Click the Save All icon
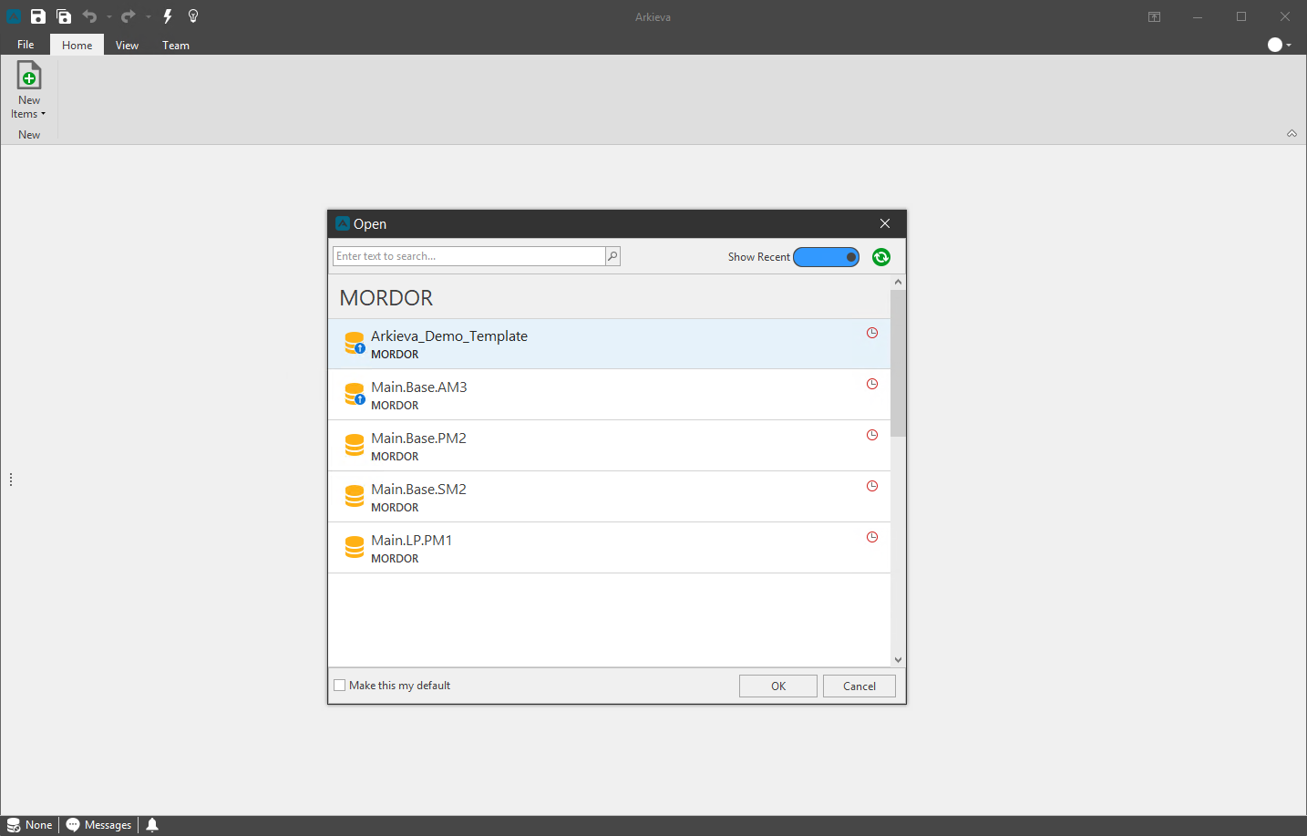This screenshot has height=836, width=1307. [x=64, y=16]
